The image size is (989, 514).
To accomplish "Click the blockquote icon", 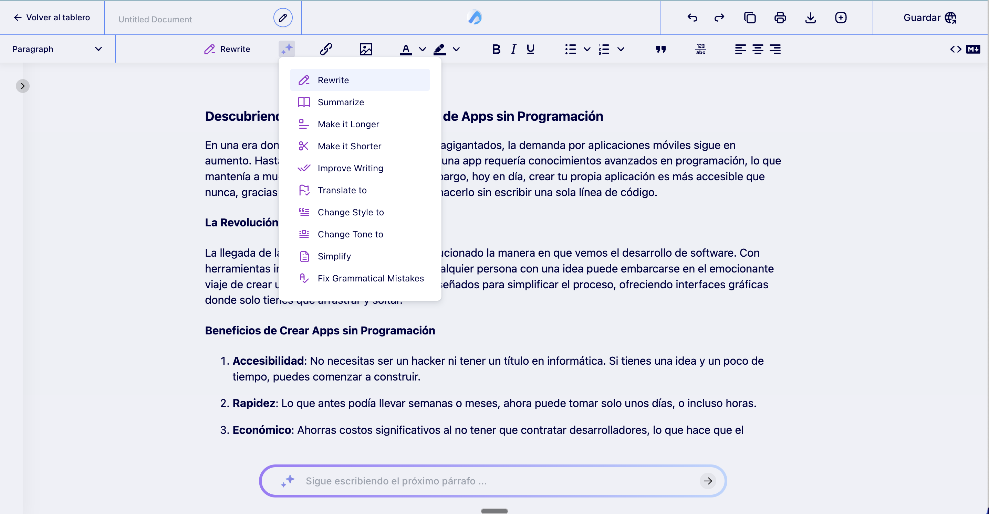I will click(x=660, y=49).
